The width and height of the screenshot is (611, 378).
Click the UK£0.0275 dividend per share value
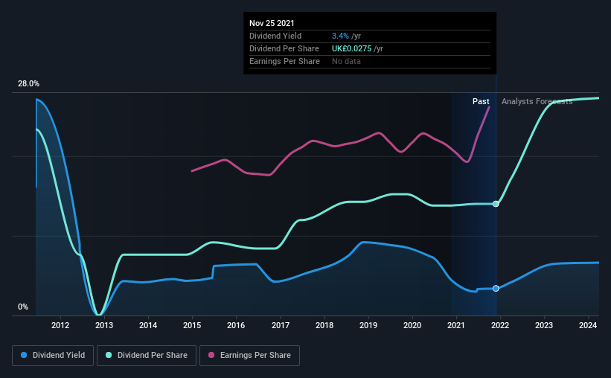point(351,48)
